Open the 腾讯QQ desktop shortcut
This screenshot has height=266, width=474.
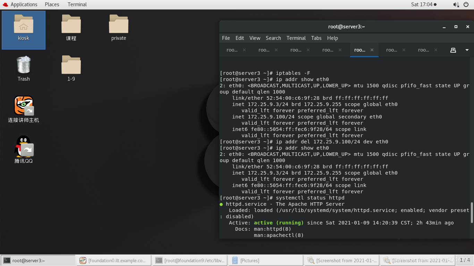pos(23,149)
